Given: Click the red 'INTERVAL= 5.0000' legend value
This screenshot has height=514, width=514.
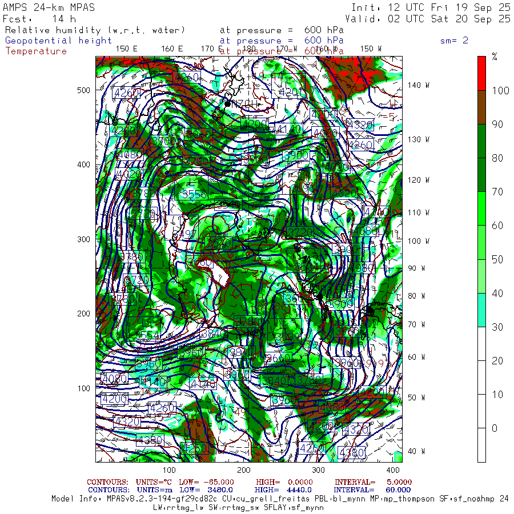Looking at the screenshot, I should click(373, 482).
